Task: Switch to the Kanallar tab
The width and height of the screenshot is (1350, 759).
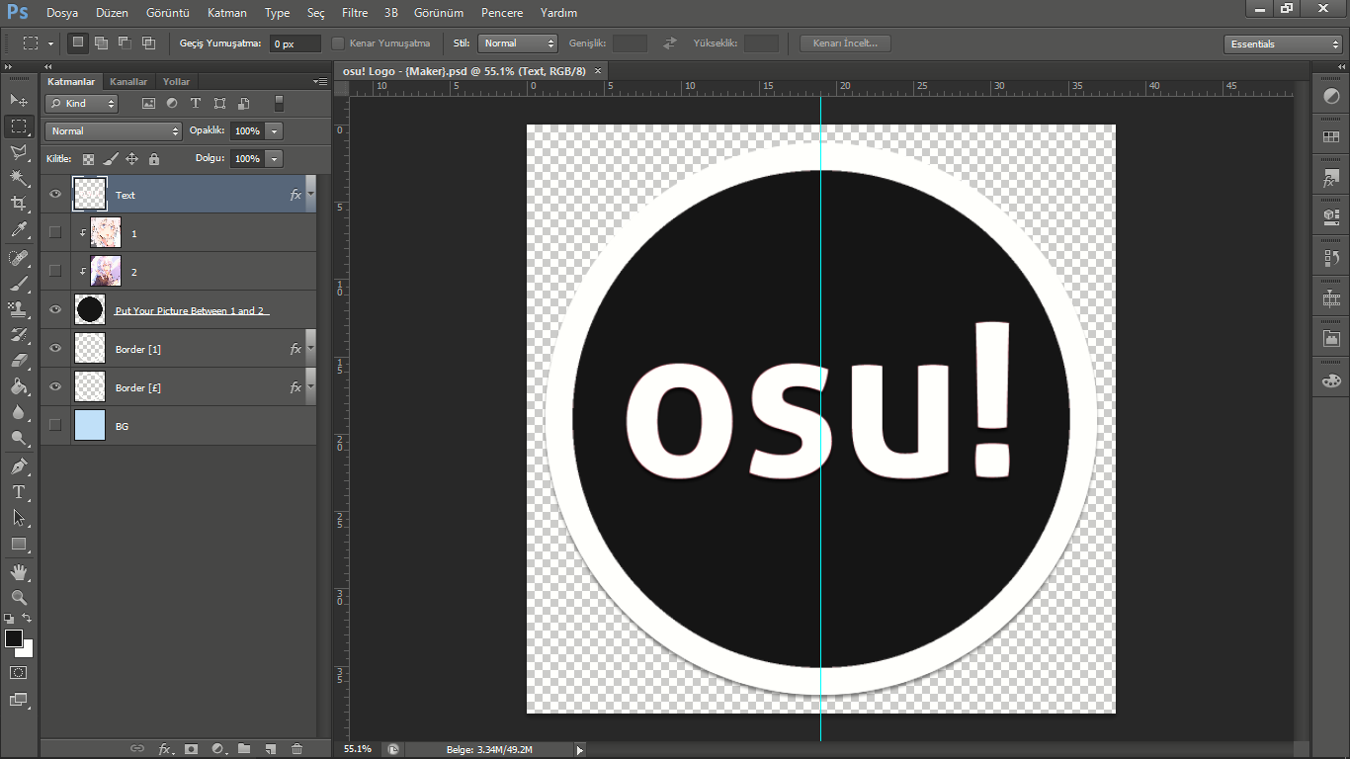Action: (128, 81)
